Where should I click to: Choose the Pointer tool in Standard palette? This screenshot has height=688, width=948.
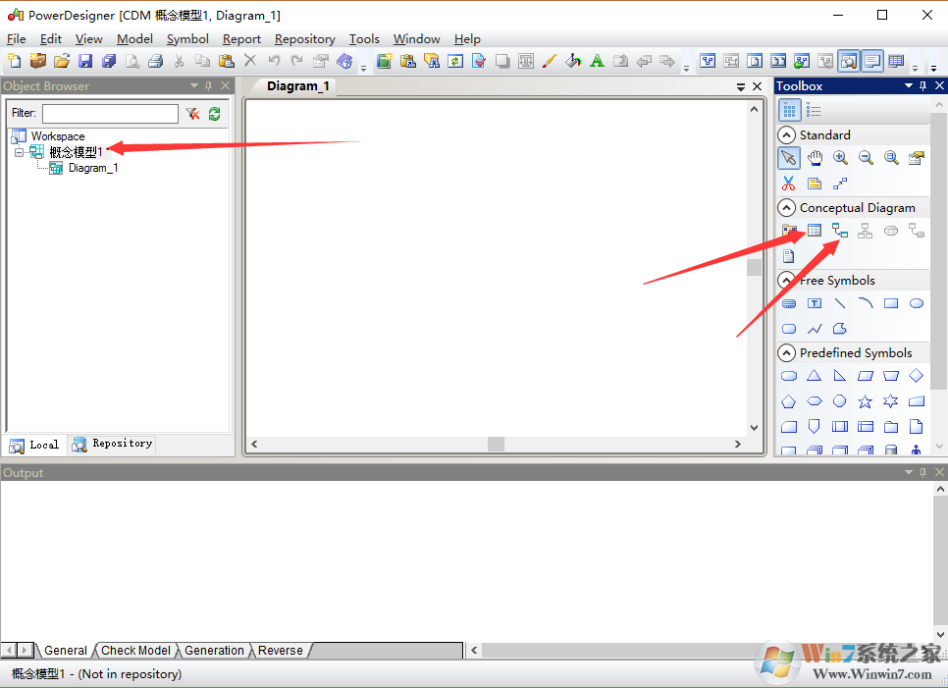pos(789,158)
